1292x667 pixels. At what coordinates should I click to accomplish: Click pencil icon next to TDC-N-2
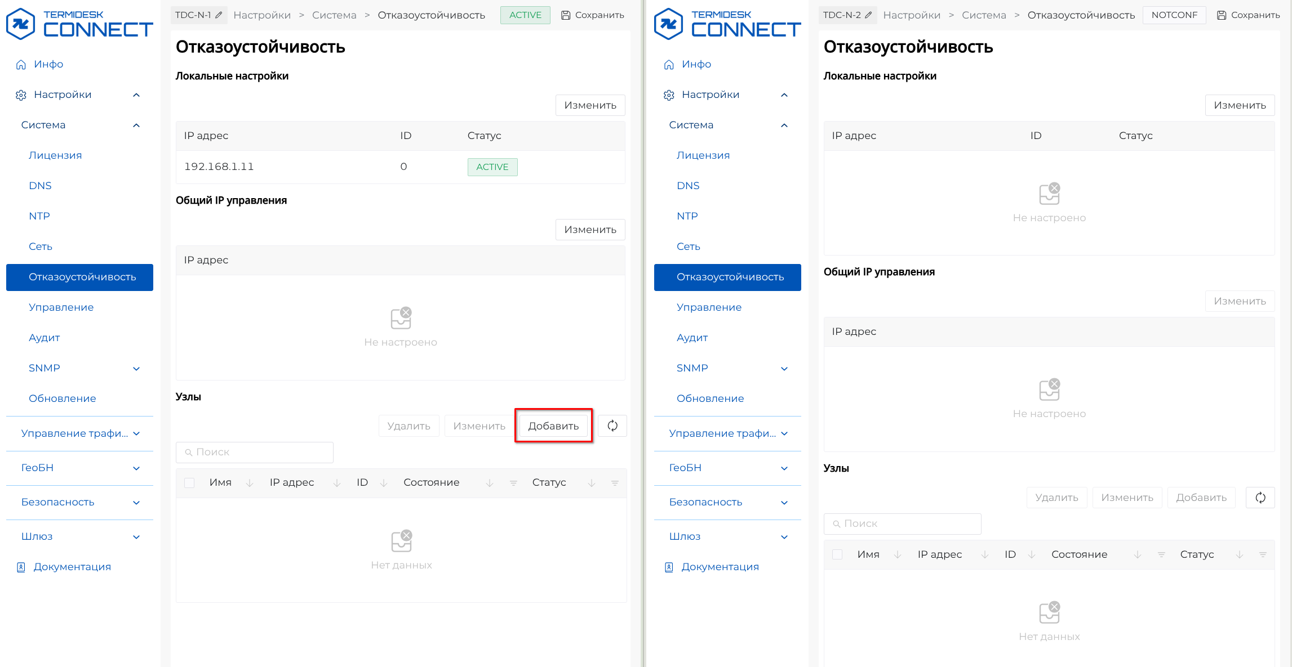pos(868,15)
